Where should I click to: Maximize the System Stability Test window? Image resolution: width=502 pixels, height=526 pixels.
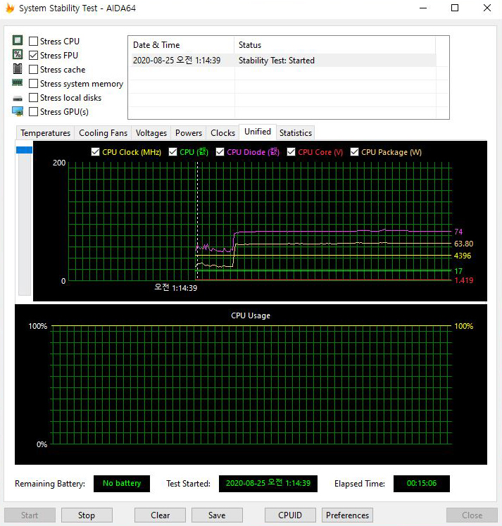point(455,8)
